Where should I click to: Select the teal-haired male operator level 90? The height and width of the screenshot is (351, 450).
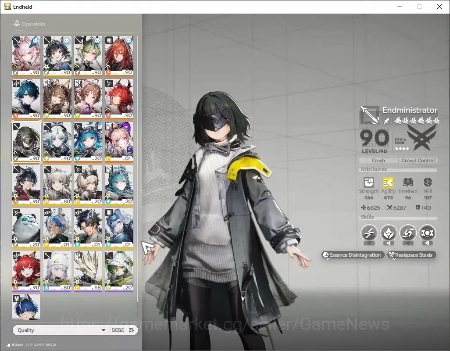[x=26, y=99]
